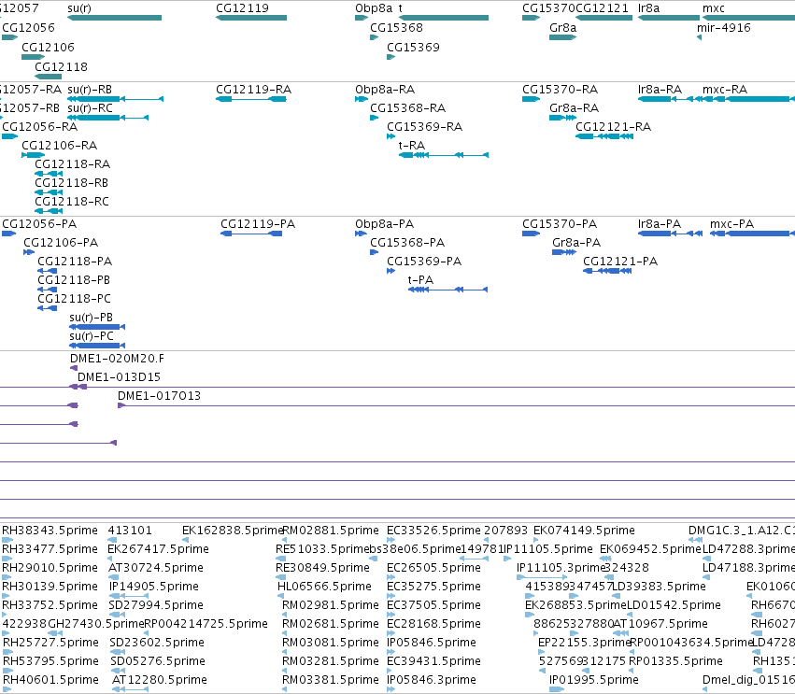
Task: Select the t-PA protein glyph
Action: [x=448, y=290]
